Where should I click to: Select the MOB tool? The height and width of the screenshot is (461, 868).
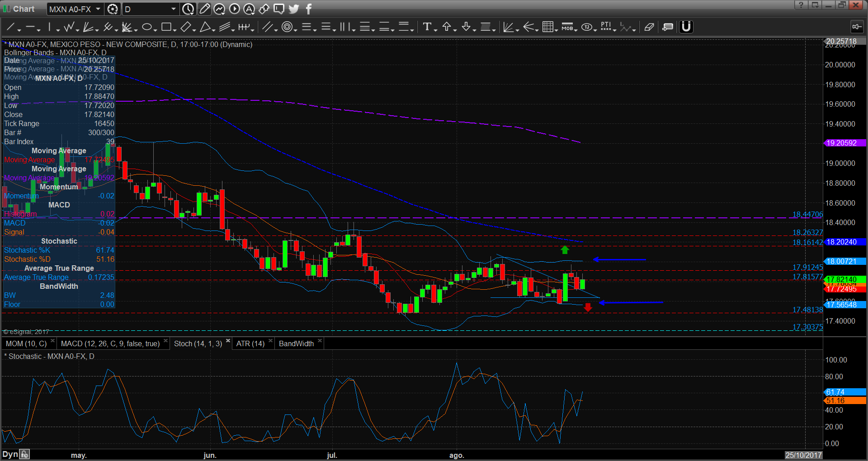pyautogui.click(x=567, y=27)
